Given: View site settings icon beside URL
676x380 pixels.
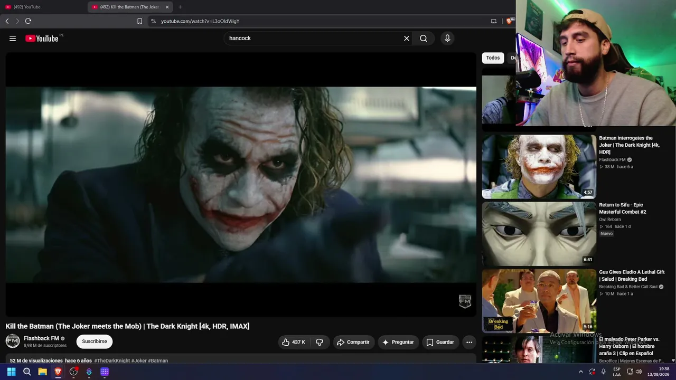Looking at the screenshot, I should click(x=153, y=21).
